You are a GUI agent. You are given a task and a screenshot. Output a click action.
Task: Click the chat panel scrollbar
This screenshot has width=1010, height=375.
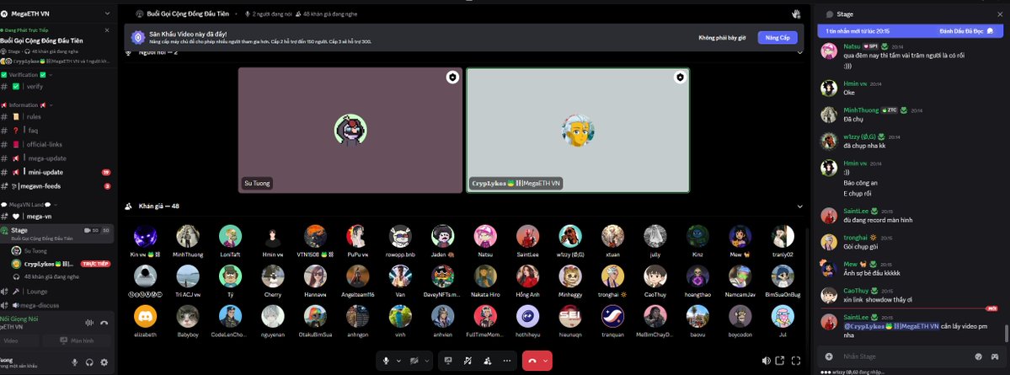[x=1006, y=333]
